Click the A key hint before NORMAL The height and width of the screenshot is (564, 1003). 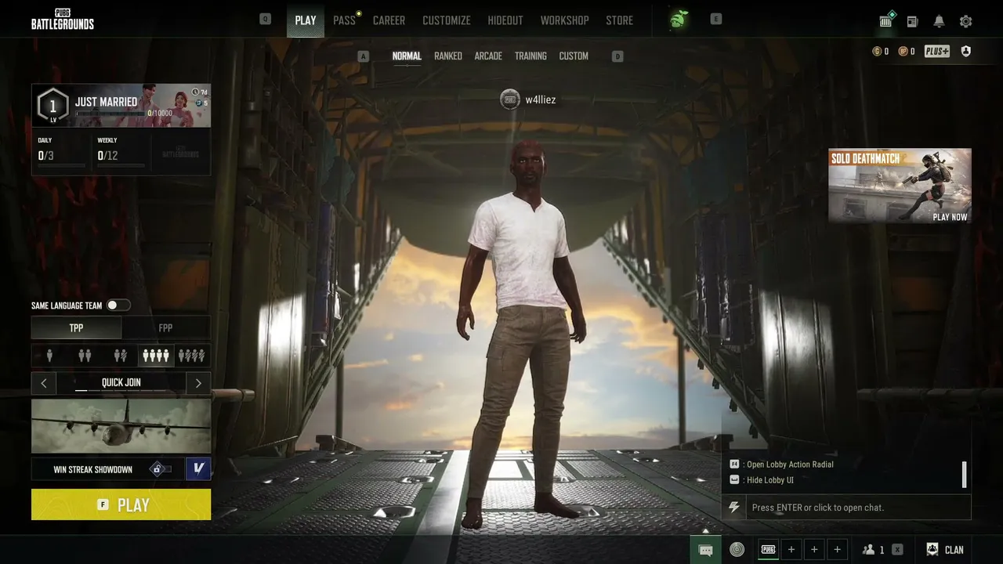(x=363, y=56)
